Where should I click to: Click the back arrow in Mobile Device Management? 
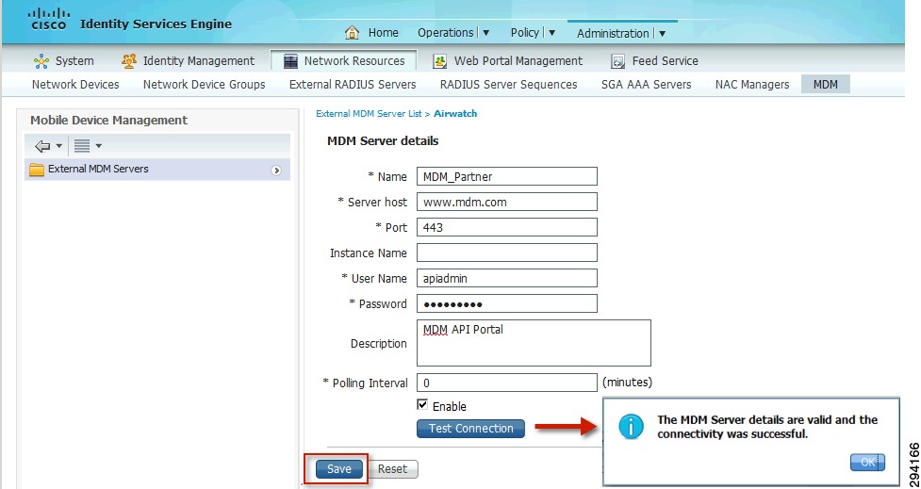pos(42,146)
